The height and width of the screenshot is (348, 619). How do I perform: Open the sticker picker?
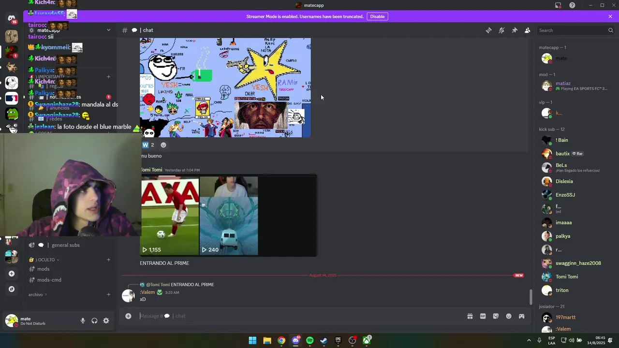pos(496,316)
